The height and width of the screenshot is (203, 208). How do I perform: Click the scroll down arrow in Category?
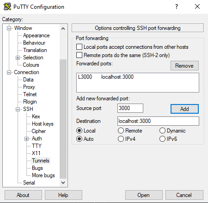pos(63,183)
